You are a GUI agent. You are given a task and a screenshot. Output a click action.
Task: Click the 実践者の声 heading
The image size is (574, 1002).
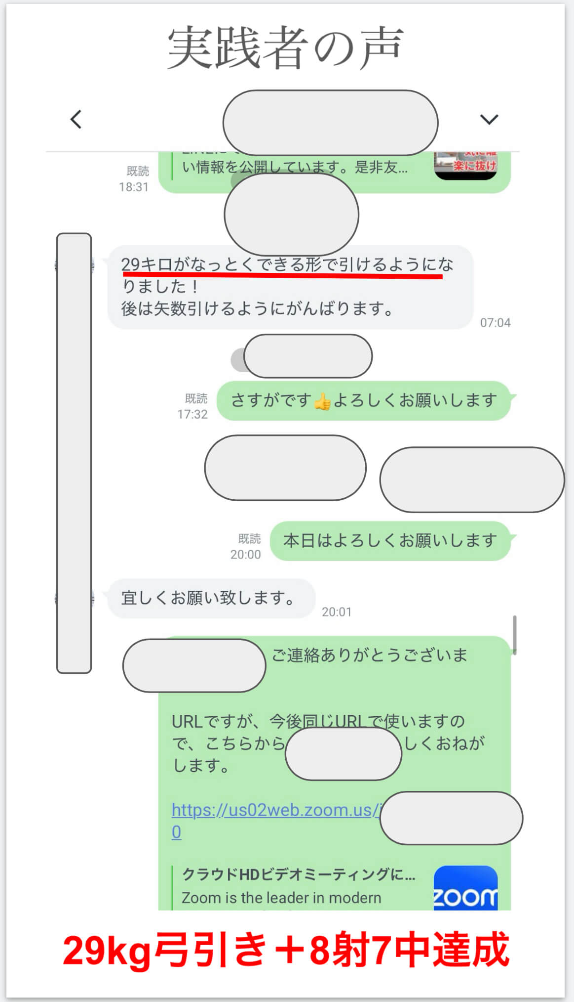point(286,47)
